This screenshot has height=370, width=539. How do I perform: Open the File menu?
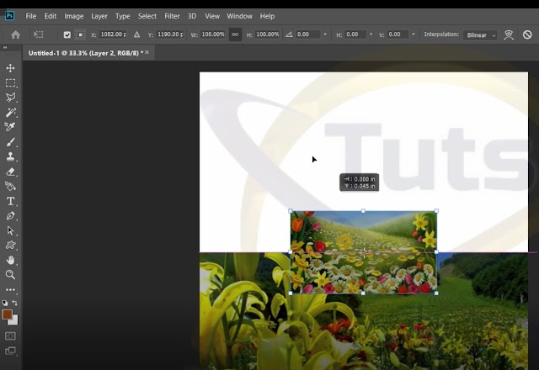coord(31,16)
